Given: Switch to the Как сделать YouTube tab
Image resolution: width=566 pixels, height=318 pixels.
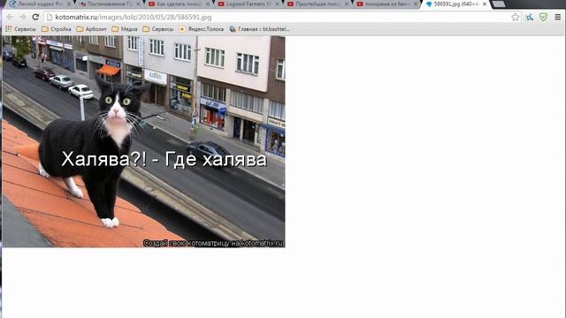Looking at the screenshot, I should click(176, 4).
